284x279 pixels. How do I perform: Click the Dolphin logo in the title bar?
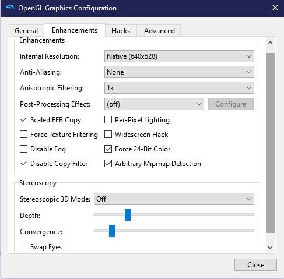(x=10, y=8)
